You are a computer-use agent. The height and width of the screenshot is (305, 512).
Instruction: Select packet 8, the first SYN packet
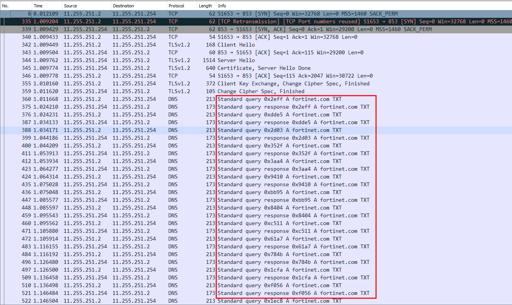pos(256,14)
